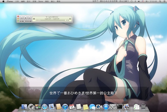Open the Calendar app in Dock
Image resolution: width=167 pixels, height=112 pixels.
pyautogui.click(x=72, y=107)
